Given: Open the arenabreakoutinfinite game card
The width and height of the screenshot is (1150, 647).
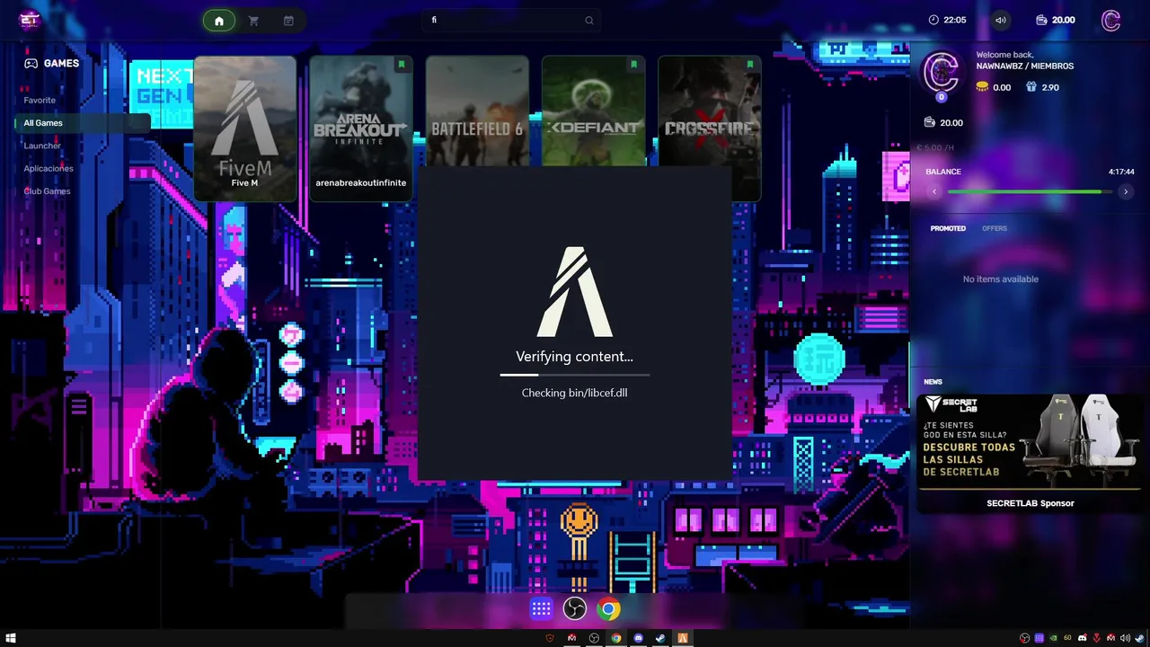Looking at the screenshot, I should [x=361, y=129].
